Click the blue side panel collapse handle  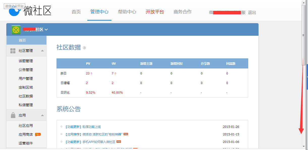307,77
